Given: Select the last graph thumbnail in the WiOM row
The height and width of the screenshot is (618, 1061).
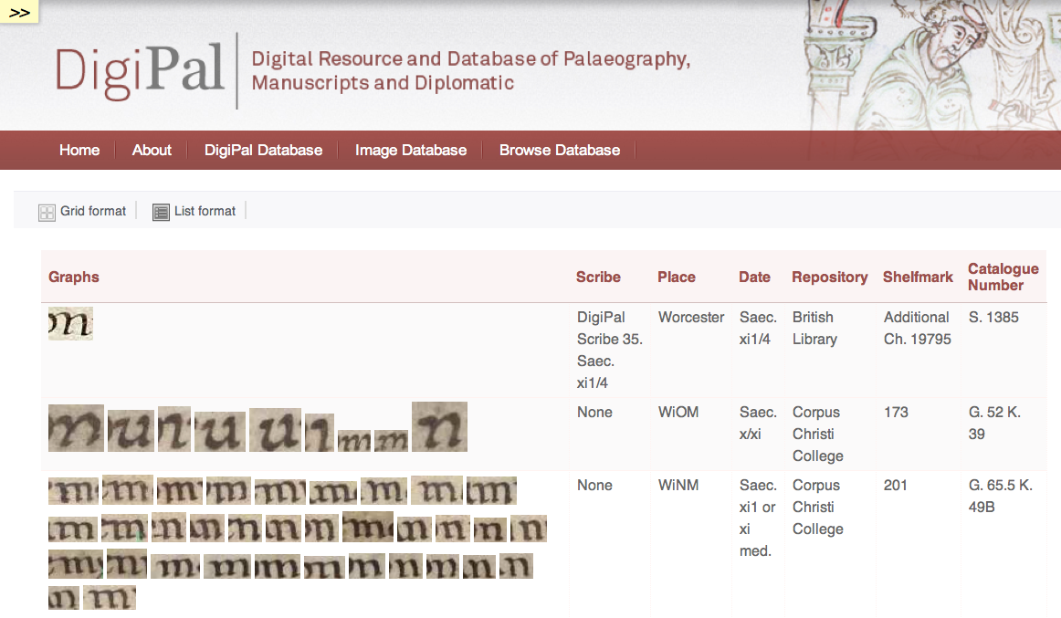Looking at the screenshot, I should click(439, 426).
